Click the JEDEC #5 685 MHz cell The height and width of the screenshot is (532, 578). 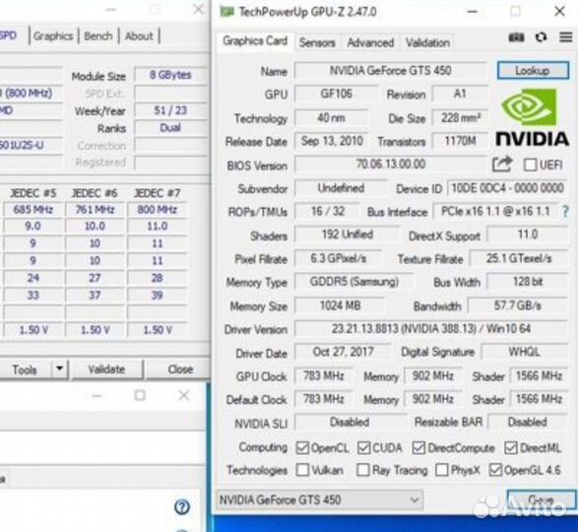(32, 210)
